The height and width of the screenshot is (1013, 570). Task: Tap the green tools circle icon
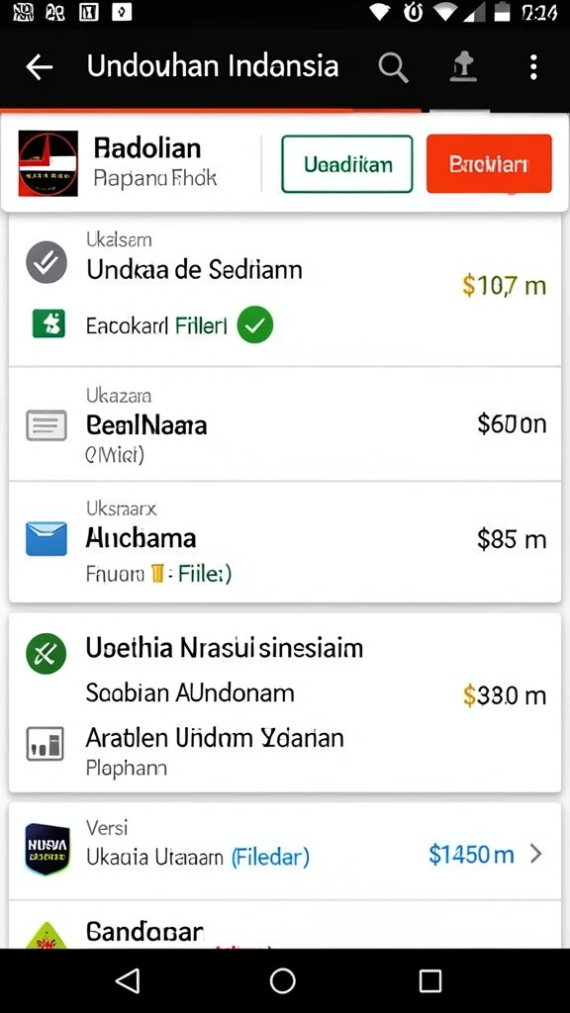[x=46, y=654]
